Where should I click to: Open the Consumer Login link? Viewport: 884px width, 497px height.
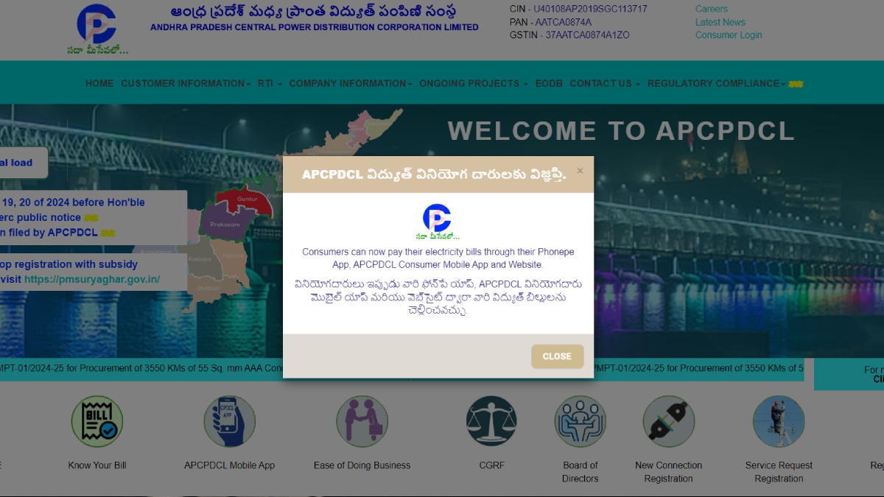click(x=729, y=35)
